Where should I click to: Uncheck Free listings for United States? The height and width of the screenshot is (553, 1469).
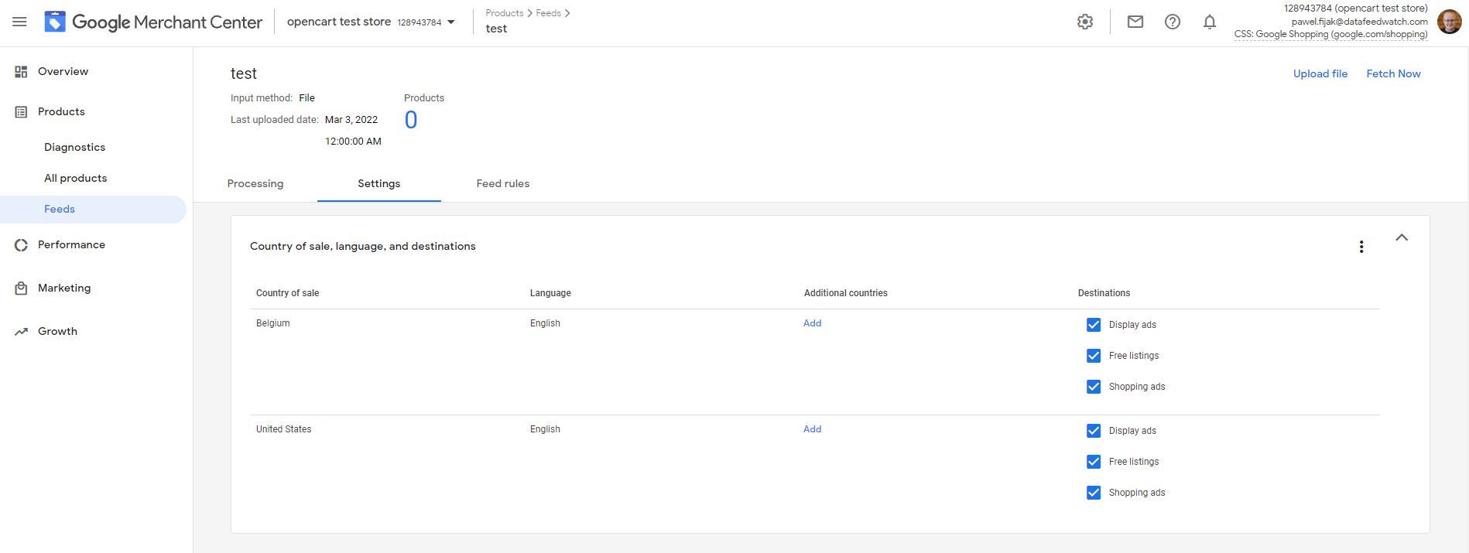click(x=1094, y=462)
